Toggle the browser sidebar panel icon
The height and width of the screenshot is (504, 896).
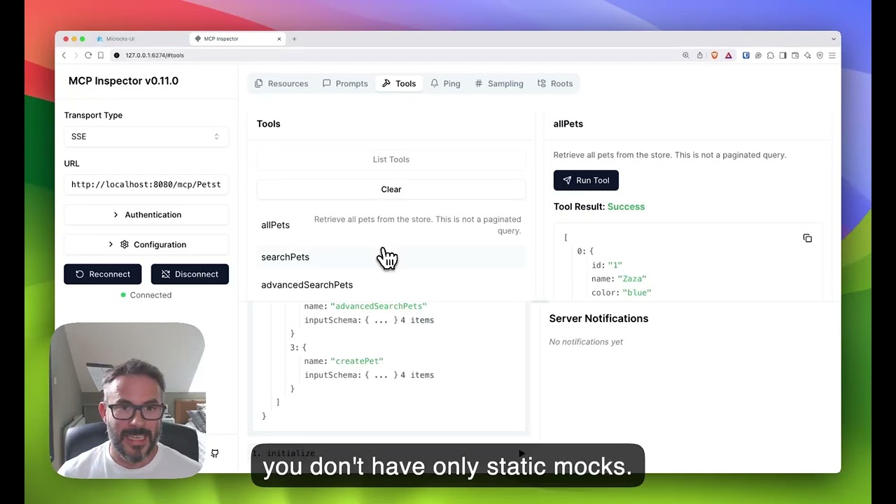pos(783,55)
